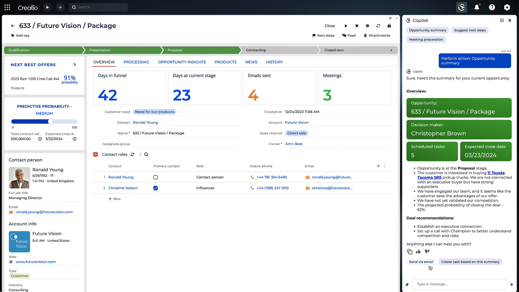Viewport: 519px width, 292px height.
Task: Copy Copilot response with copy icon
Action: point(410,252)
